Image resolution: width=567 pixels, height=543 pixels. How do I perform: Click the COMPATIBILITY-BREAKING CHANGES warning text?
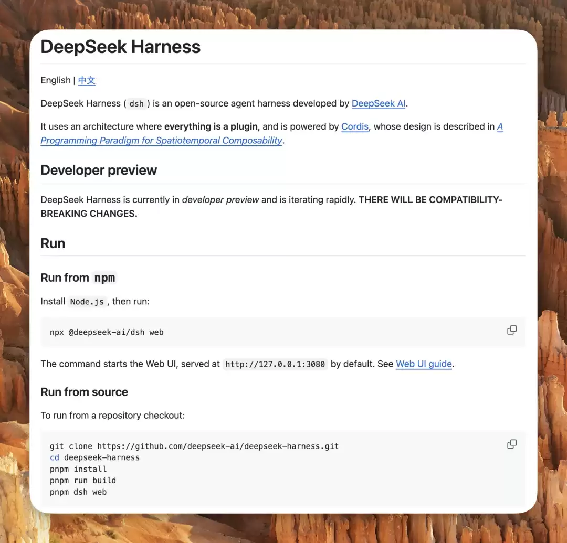pos(271,207)
